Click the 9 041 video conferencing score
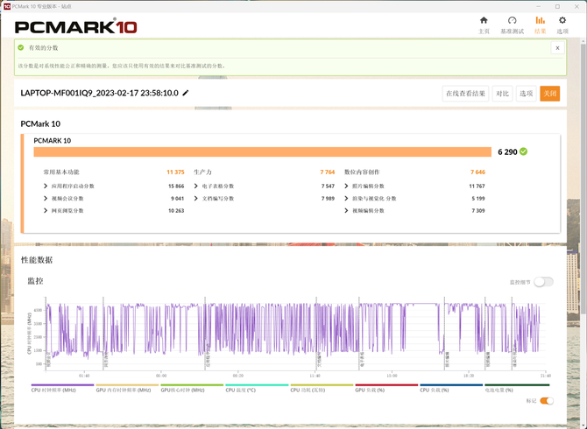 178,198
